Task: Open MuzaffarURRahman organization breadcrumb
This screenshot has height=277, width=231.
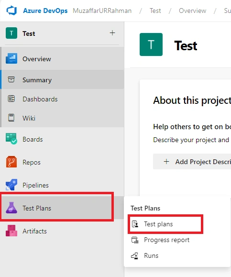Action: pos(102,11)
